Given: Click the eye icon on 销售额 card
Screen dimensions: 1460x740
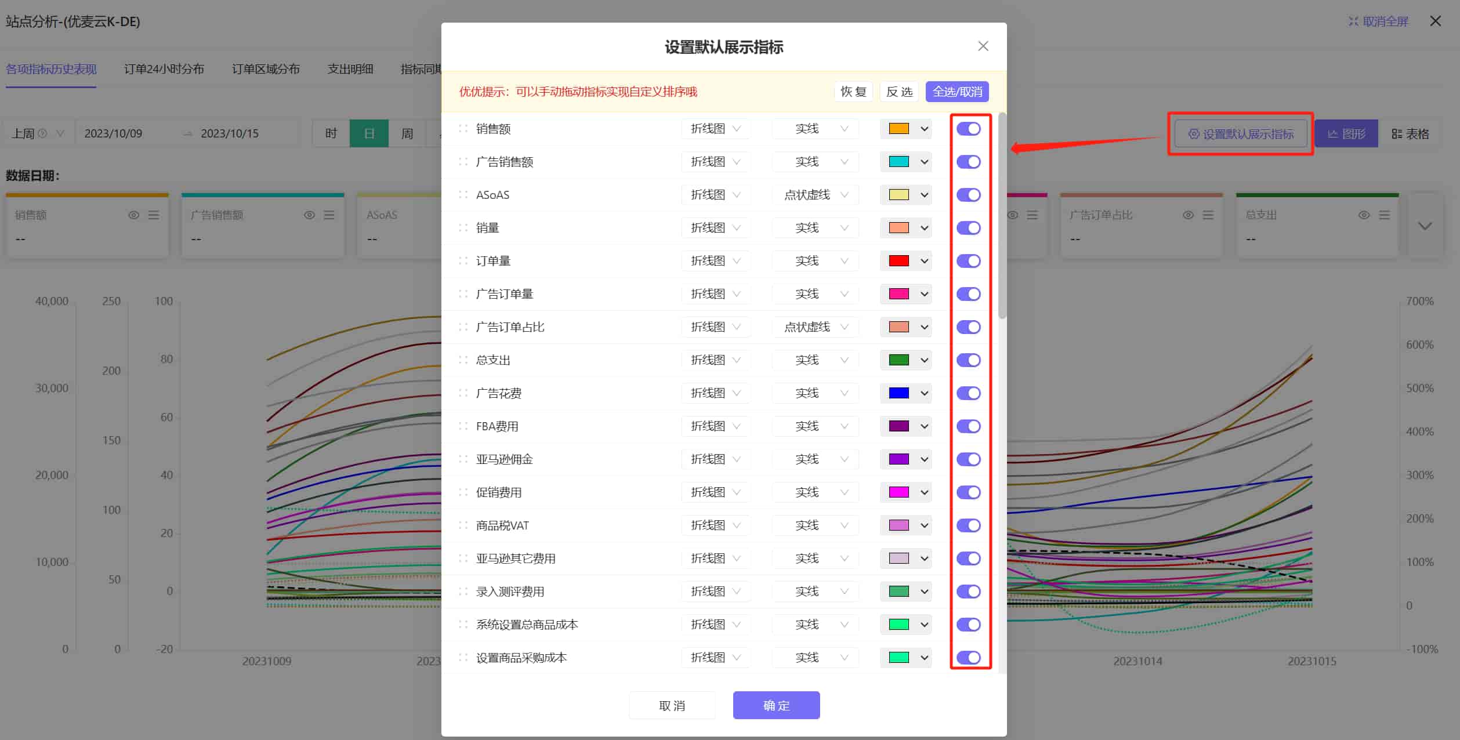Looking at the screenshot, I should tap(134, 215).
